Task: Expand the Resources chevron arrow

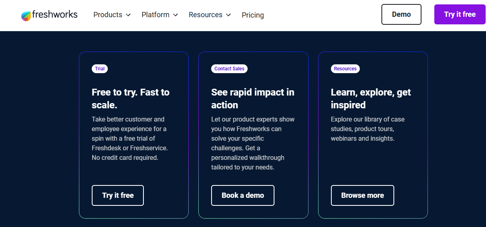Action: click(x=228, y=15)
